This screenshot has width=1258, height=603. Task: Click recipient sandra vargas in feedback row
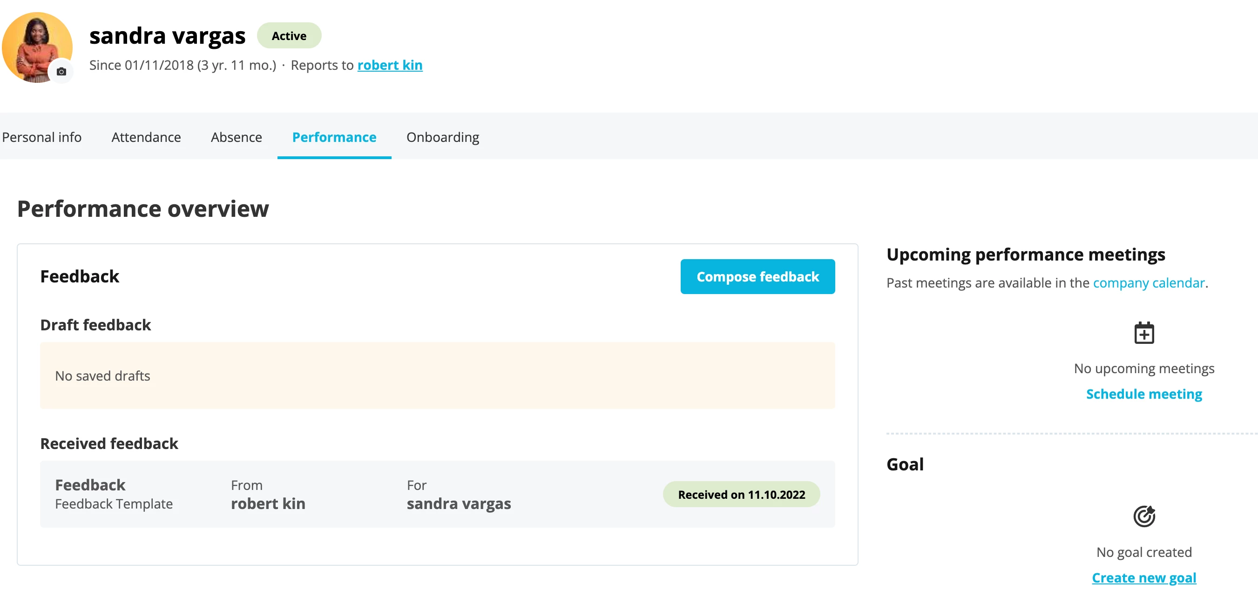459,503
